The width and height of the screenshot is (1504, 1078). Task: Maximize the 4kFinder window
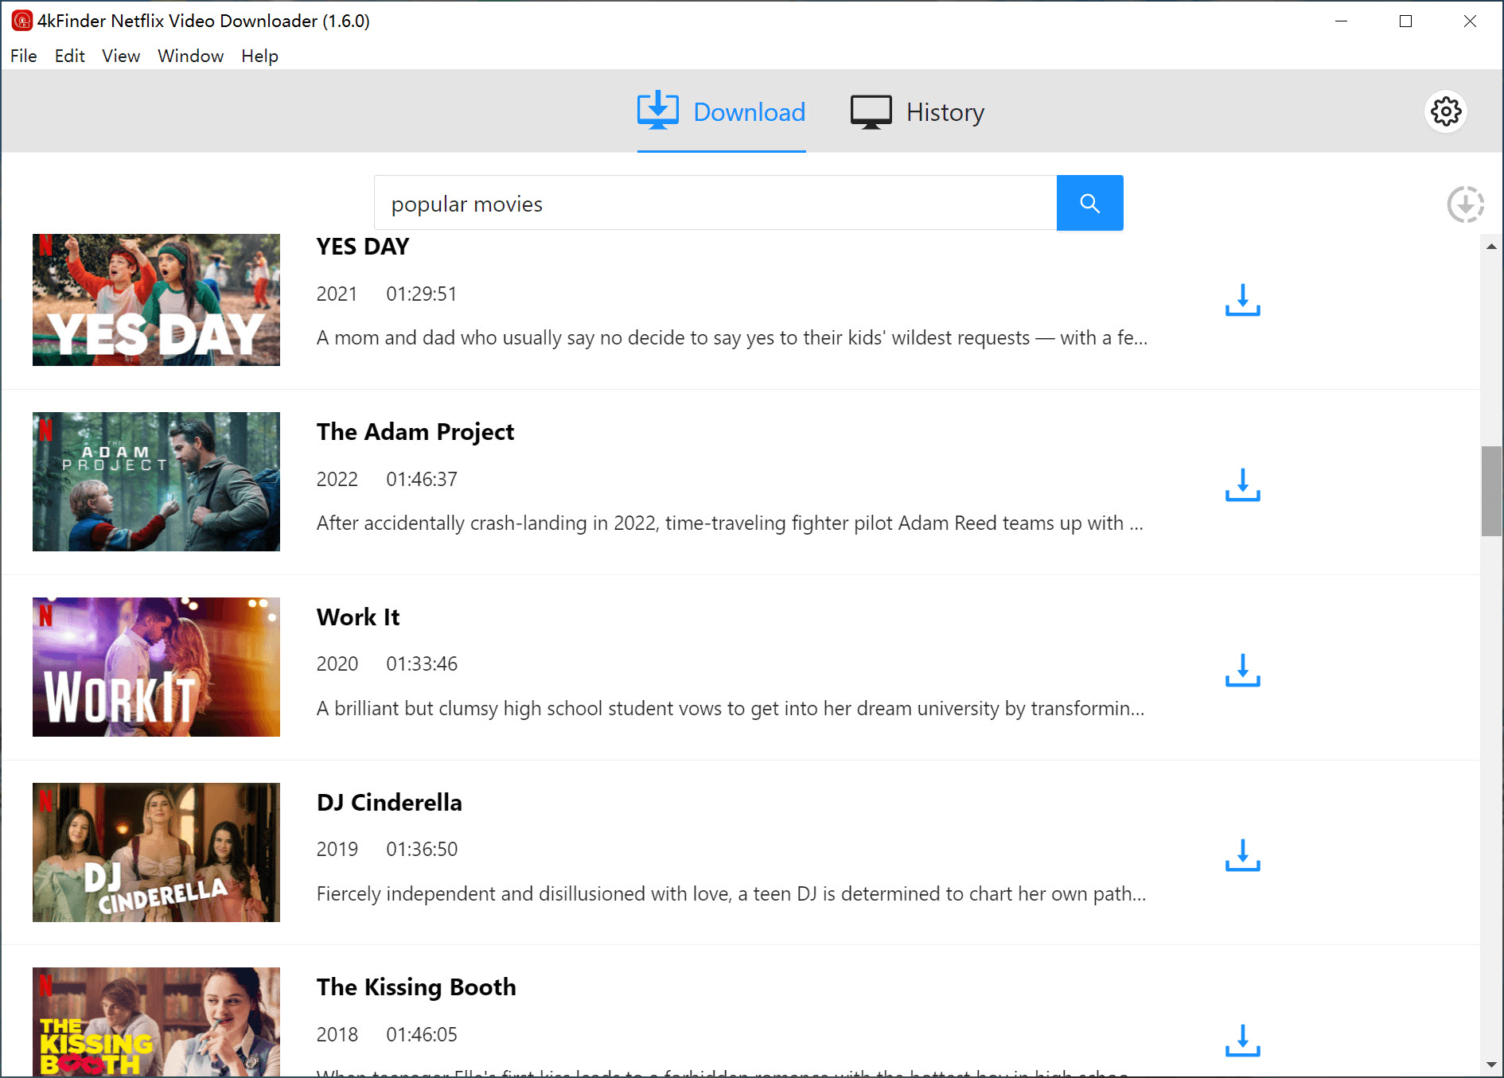pyautogui.click(x=1405, y=21)
